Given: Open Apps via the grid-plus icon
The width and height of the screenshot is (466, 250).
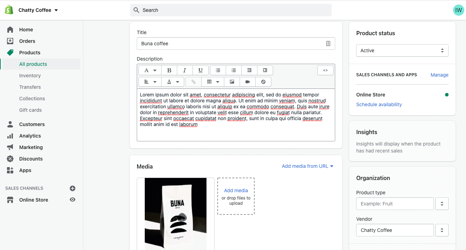Looking at the screenshot, I should 10,170.
